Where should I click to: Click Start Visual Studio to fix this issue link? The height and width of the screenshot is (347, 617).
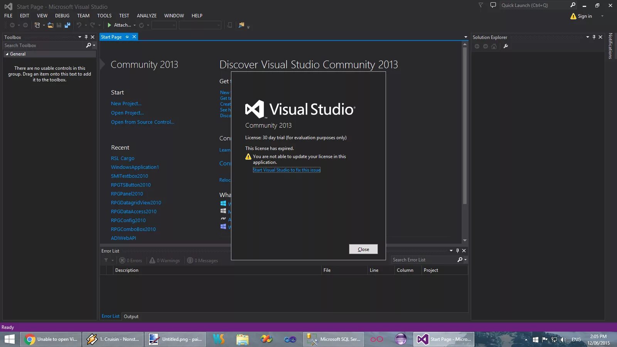click(x=287, y=170)
